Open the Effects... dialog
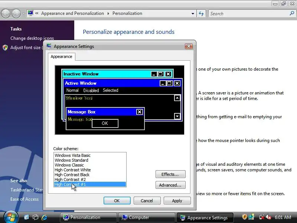The image size is (297, 223). pyautogui.click(x=170, y=174)
